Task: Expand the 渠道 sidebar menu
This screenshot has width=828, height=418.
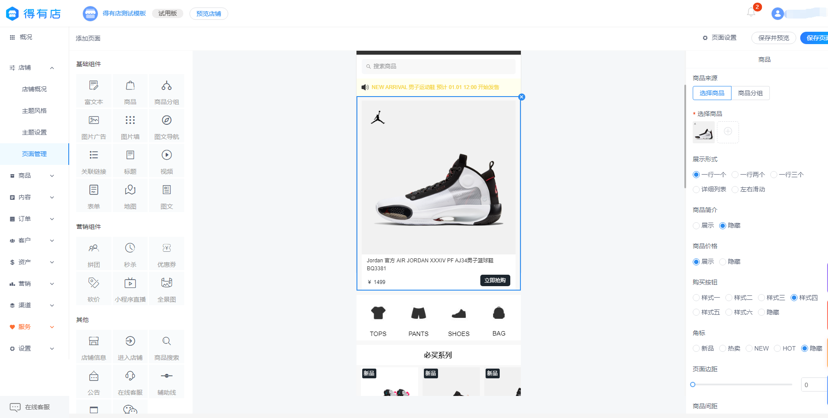Action: coord(34,305)
